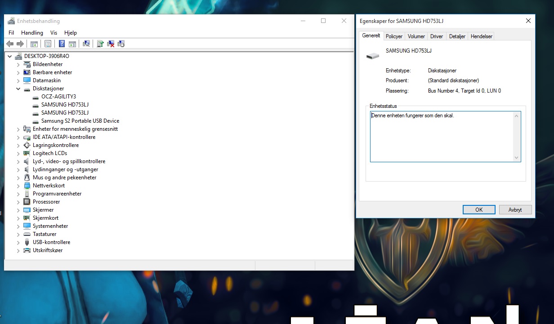Switch to the Volumer tab
554x324 pixels.
pyautogui.click(x=416, y=36)
